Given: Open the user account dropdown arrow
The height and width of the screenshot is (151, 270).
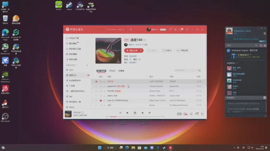Looking at the screenshot, I should point(158,30).
